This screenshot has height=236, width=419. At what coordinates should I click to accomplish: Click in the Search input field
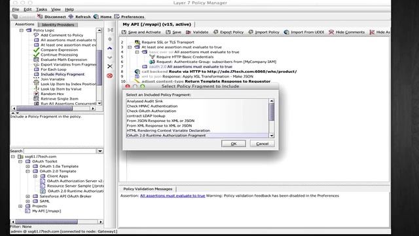60,151
